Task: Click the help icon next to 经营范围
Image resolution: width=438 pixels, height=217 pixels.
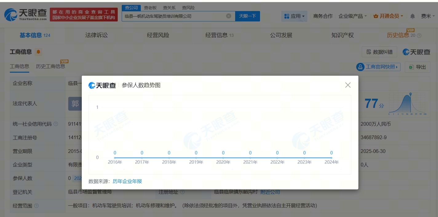Action: coord(37,206)
